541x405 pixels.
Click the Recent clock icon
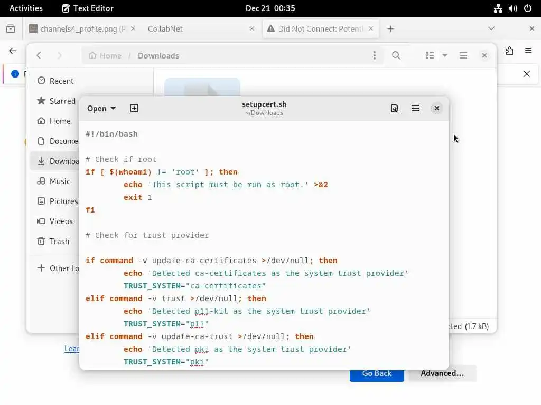point(41,81)
